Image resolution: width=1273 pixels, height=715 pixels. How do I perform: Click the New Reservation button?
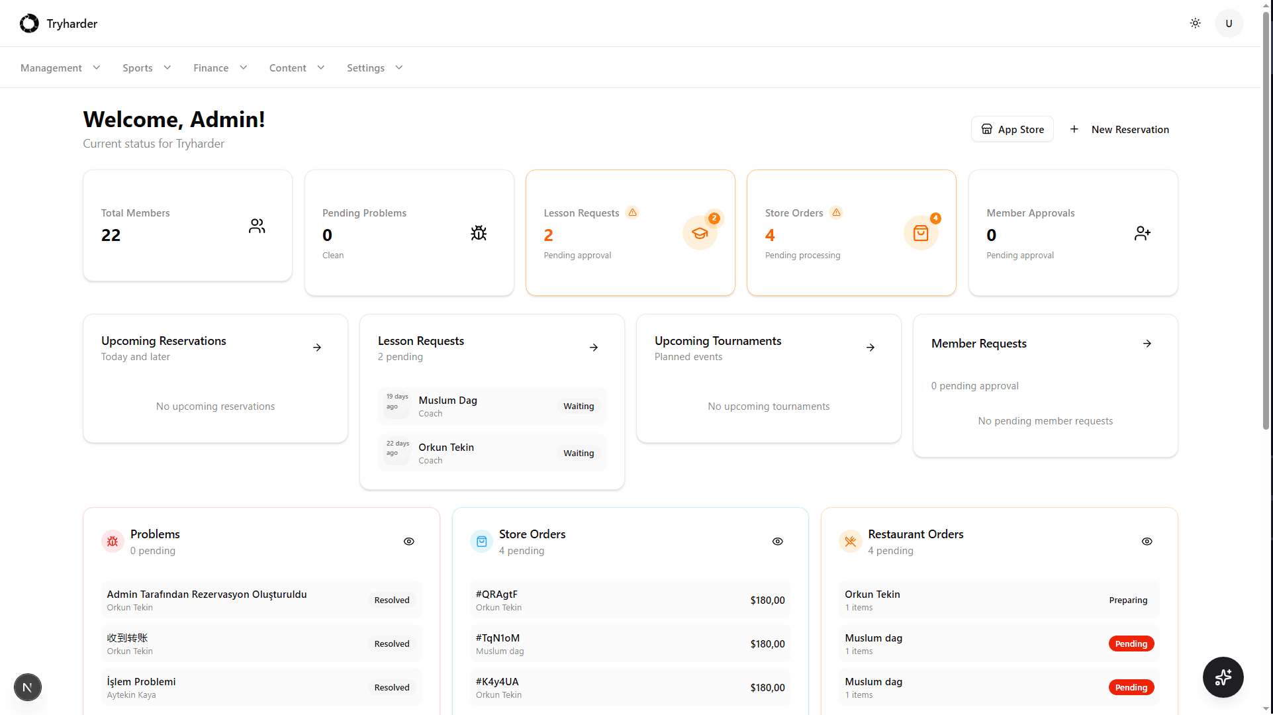click(1119, 129)
